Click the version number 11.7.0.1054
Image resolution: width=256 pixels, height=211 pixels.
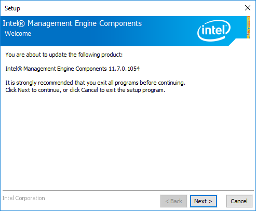click(124, 69)
